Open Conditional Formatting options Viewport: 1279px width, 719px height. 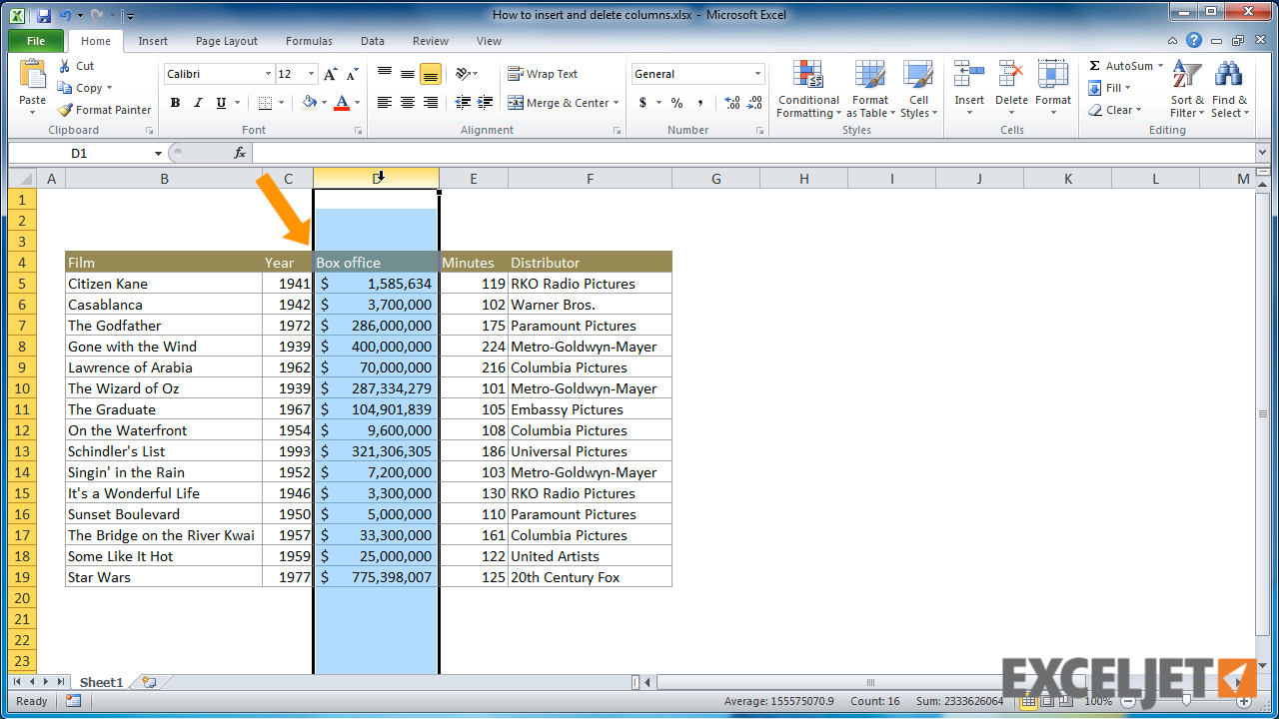pyautogui.click(x=807, y=90)
